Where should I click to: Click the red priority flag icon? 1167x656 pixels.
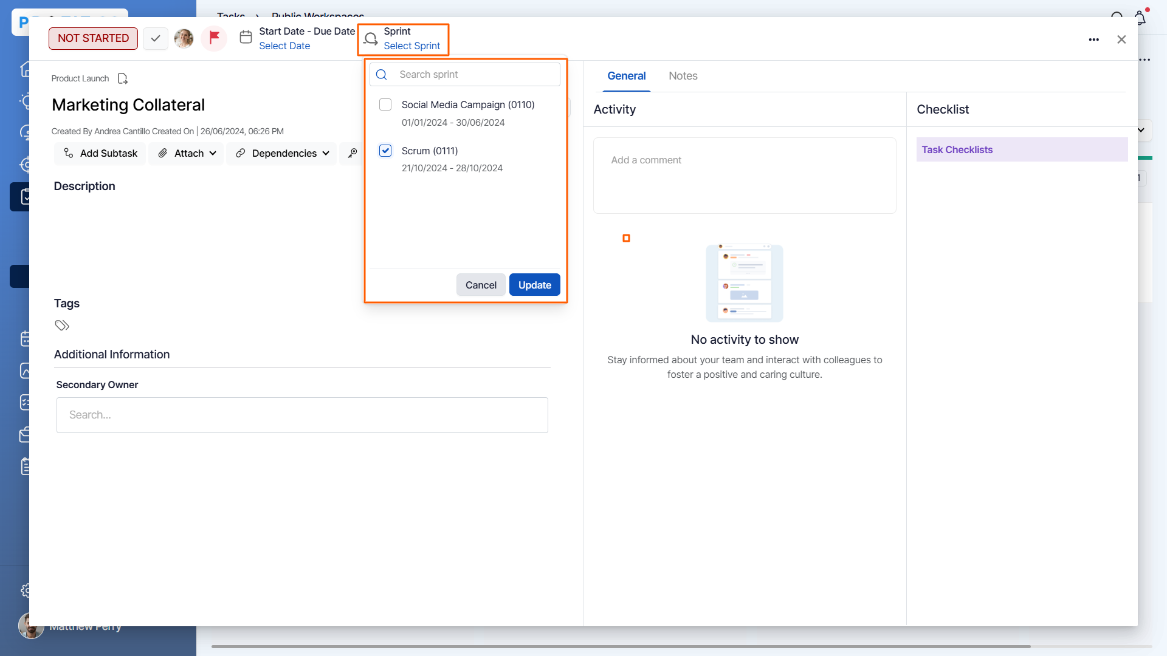point(214,38)
